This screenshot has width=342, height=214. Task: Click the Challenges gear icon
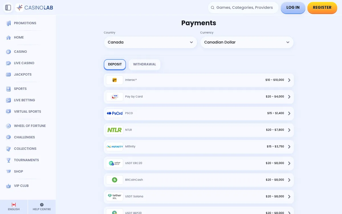[x=9, y=137]
